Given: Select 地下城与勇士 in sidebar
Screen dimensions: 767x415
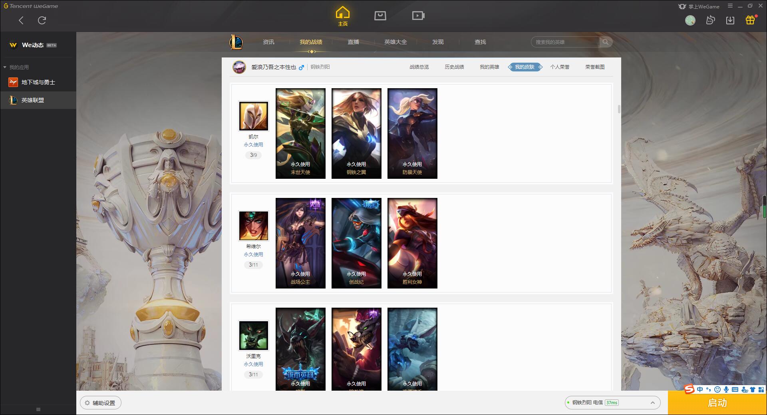Looking at the screenshot, I should 38,82.
